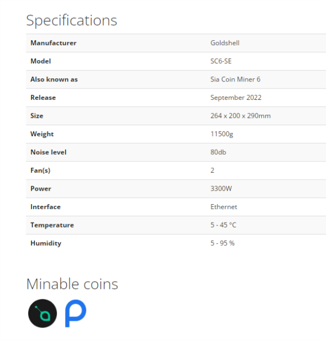Select the Humidity row label
Screen dimensions: 326x341
46,243
